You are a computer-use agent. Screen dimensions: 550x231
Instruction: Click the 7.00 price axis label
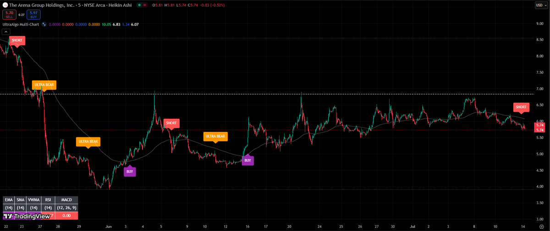[x=539, y=89]
